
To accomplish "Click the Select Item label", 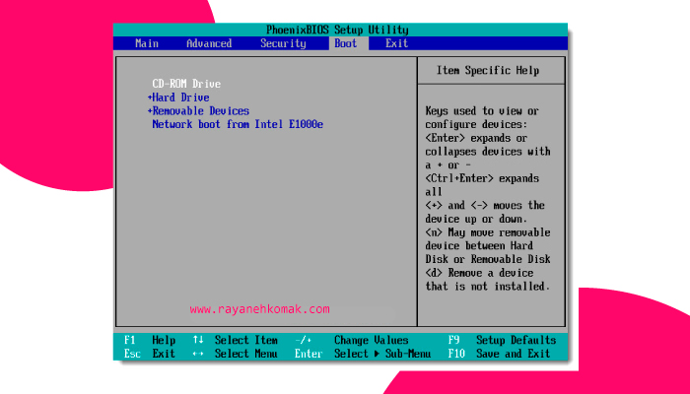I will (246, 340).
